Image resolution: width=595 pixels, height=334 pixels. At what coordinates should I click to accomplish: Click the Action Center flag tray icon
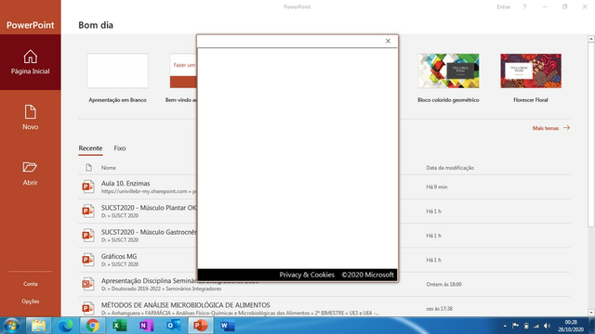(x=515, y=326)
